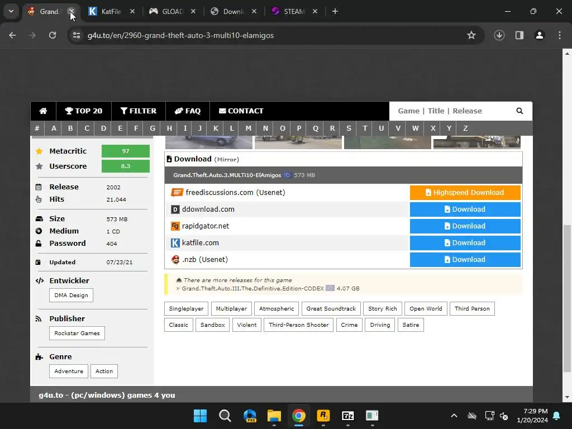Click Download button for .nzb (Usenet)
Image resolution: width=572 pixels, height=429 pixels.
465,260
